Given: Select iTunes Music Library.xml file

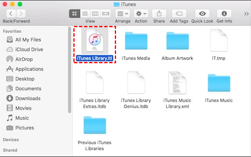Looking at the screenshot, I should tap(177, 82).
